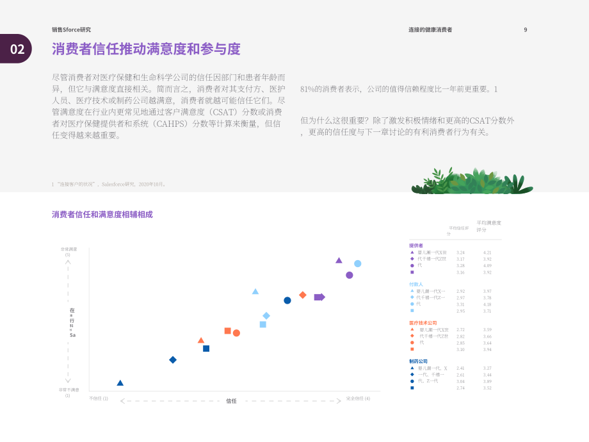The image size is (589, 442).
Task: Click the page heading 消费者信任推动满意度和参与度
Action: pyautogui.click(x=146, y=49)
